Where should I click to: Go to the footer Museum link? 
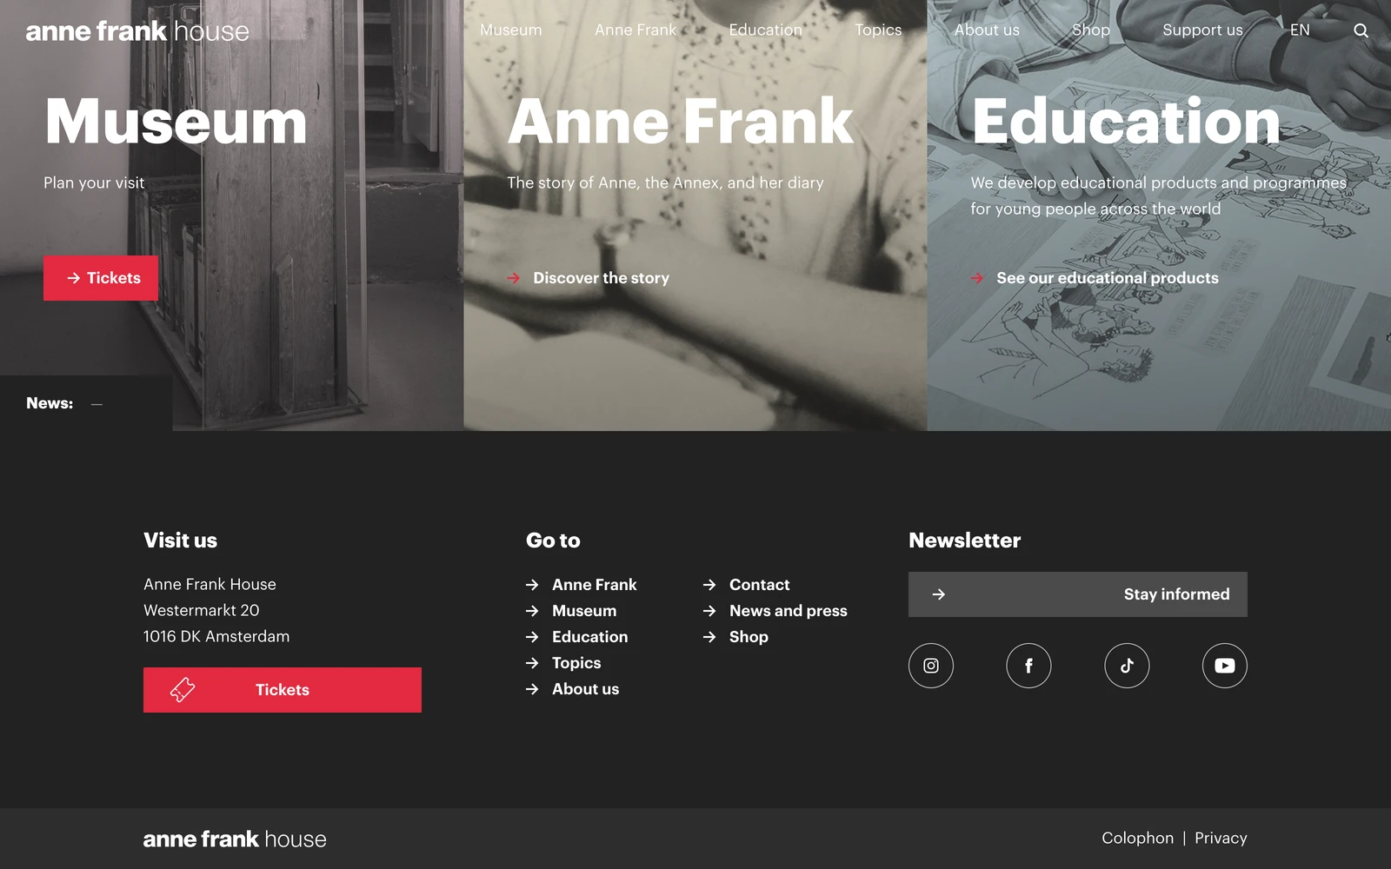click(584, 611)
